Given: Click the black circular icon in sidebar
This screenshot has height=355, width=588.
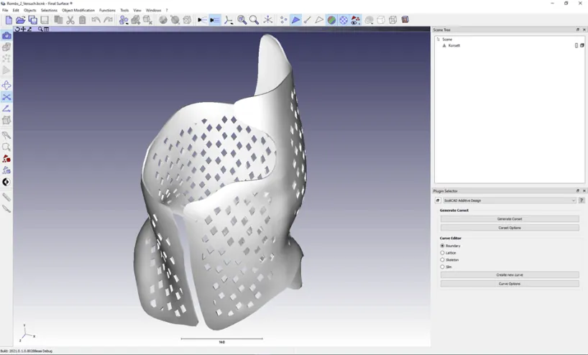Looking at the screenshot, I should 6,183.
